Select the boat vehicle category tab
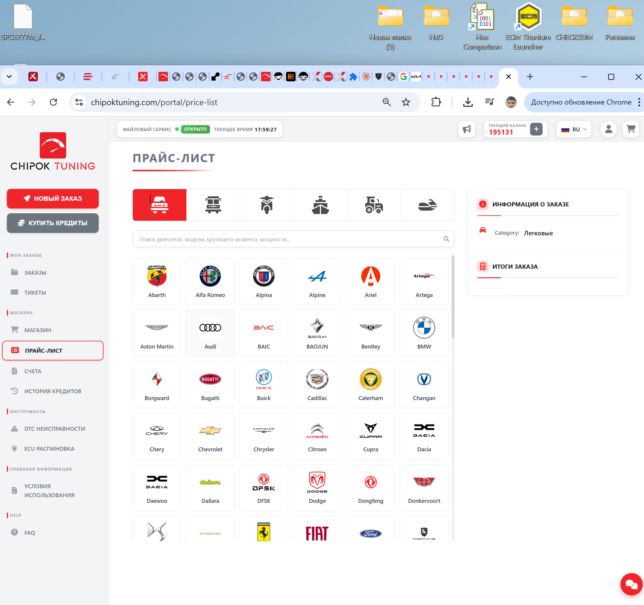The image size is (644, 605). coord(320,205)
